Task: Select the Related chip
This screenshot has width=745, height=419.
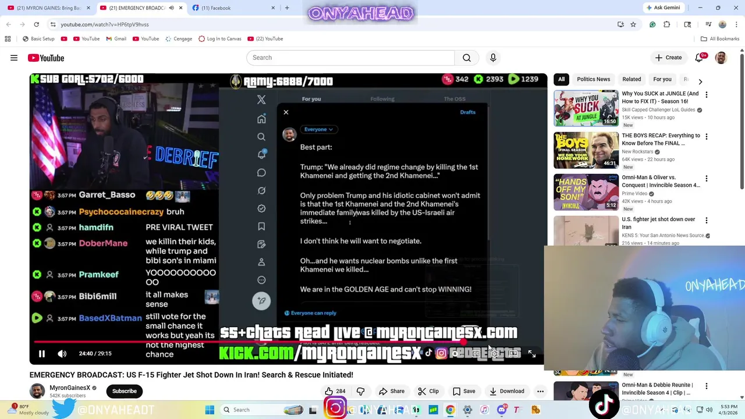Action: (632, 79)
